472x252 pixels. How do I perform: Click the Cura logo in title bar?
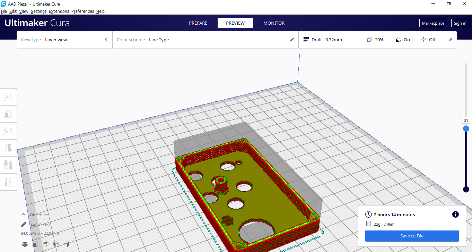[x=3, y=4]
